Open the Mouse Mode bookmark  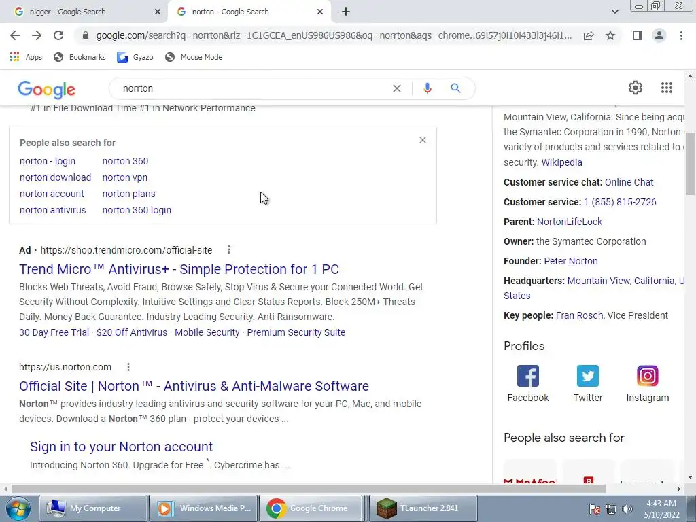pyautogui.click(x=194, y=57)
